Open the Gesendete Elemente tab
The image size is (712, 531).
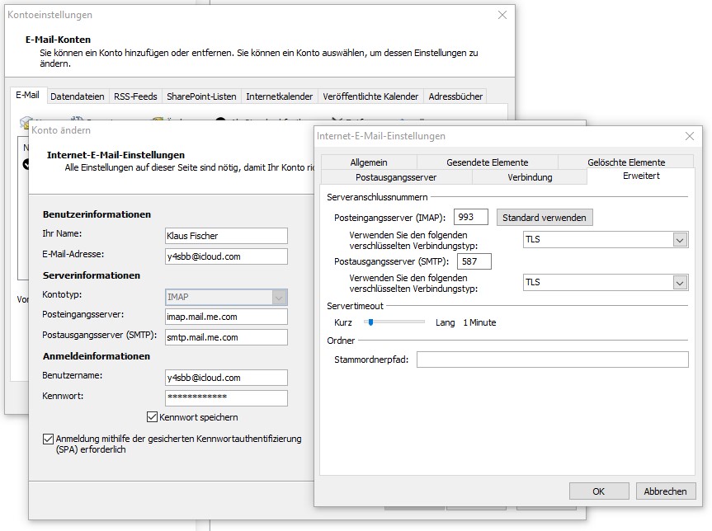(487, 162)
